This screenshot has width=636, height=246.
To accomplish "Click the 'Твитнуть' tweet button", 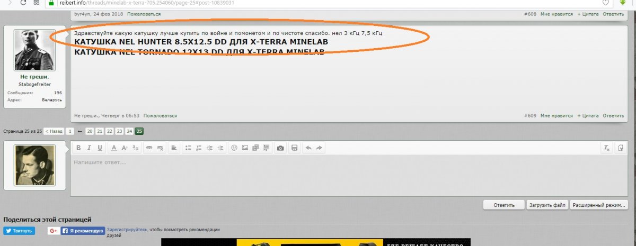I will click(x=20, y=231).
